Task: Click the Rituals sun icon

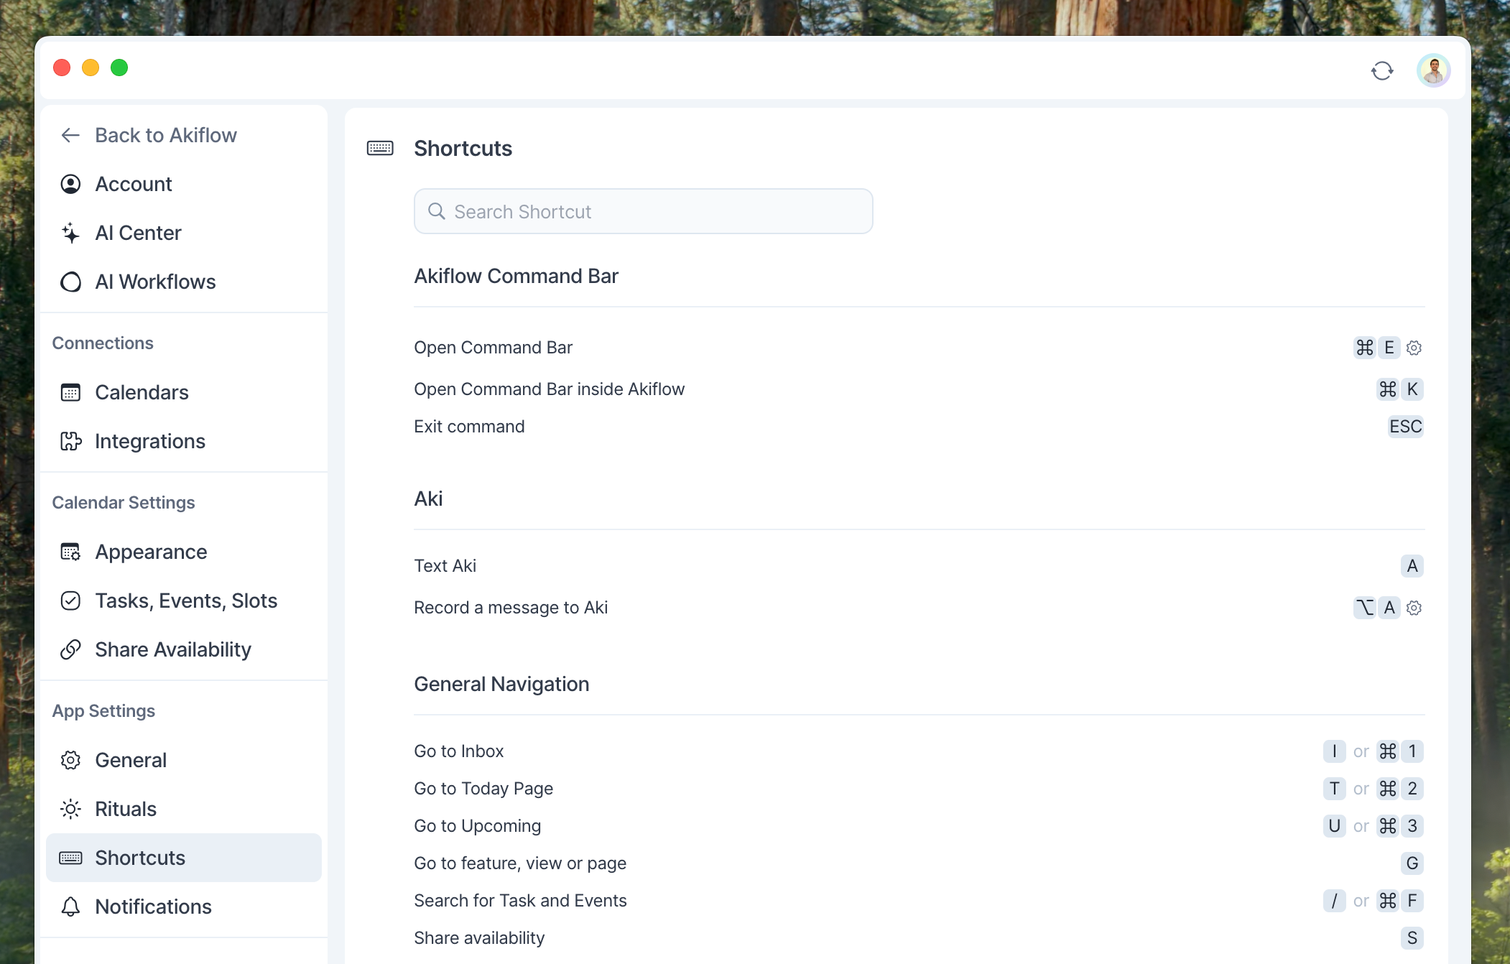Action: click(70, 809)
